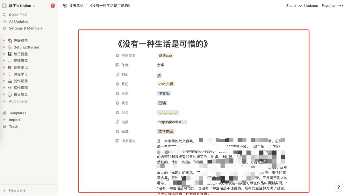Expand Getting Started in the sidebar
Screen dimensions: 344x196
pyautogui.click(x=4, y=47)
